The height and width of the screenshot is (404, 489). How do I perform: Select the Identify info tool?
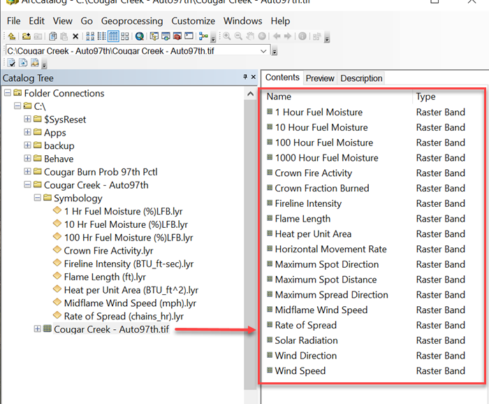click(x=302, y=36)
